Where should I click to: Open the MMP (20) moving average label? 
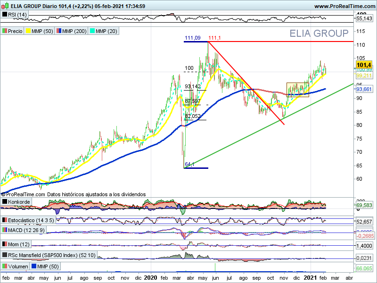107,31
